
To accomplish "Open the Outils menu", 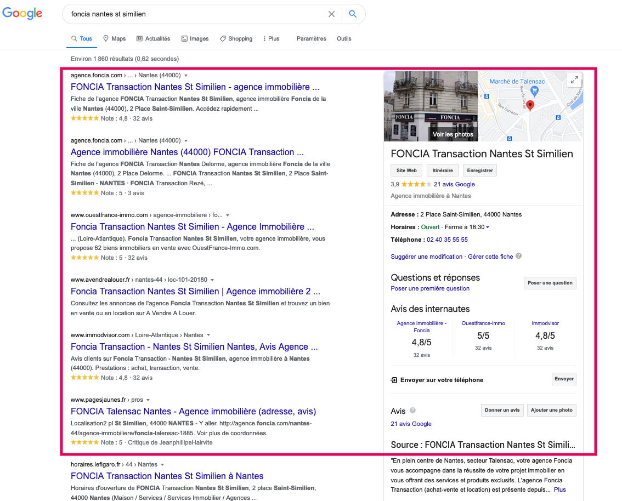I will click(344, 38).
